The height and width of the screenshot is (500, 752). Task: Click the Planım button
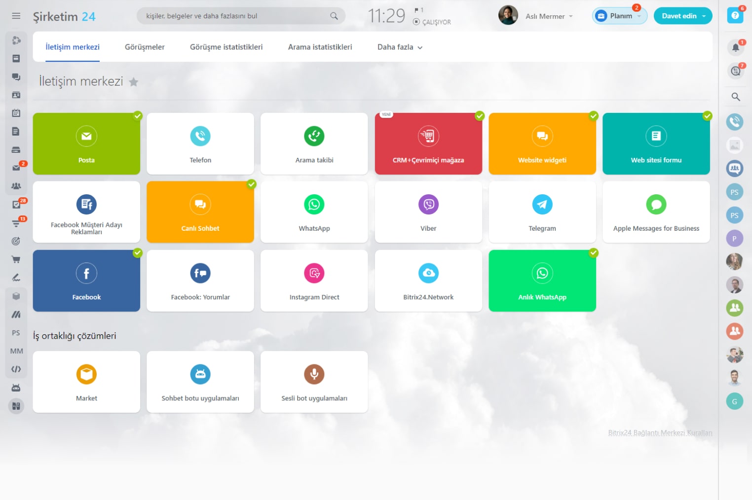[x=620, y=16]
